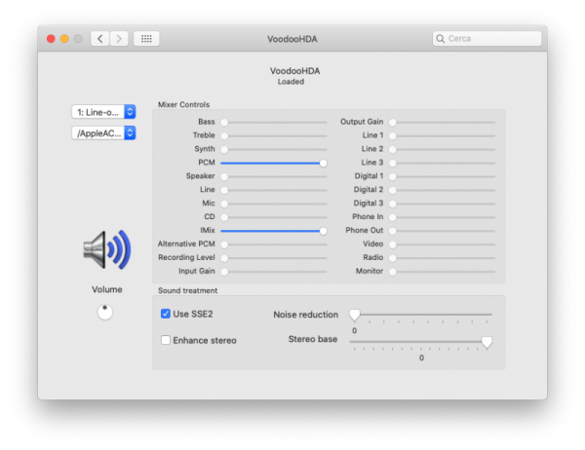Open the 1: Line-o... device dropdown
585x450 pixels.
click(x=103, y=112)
